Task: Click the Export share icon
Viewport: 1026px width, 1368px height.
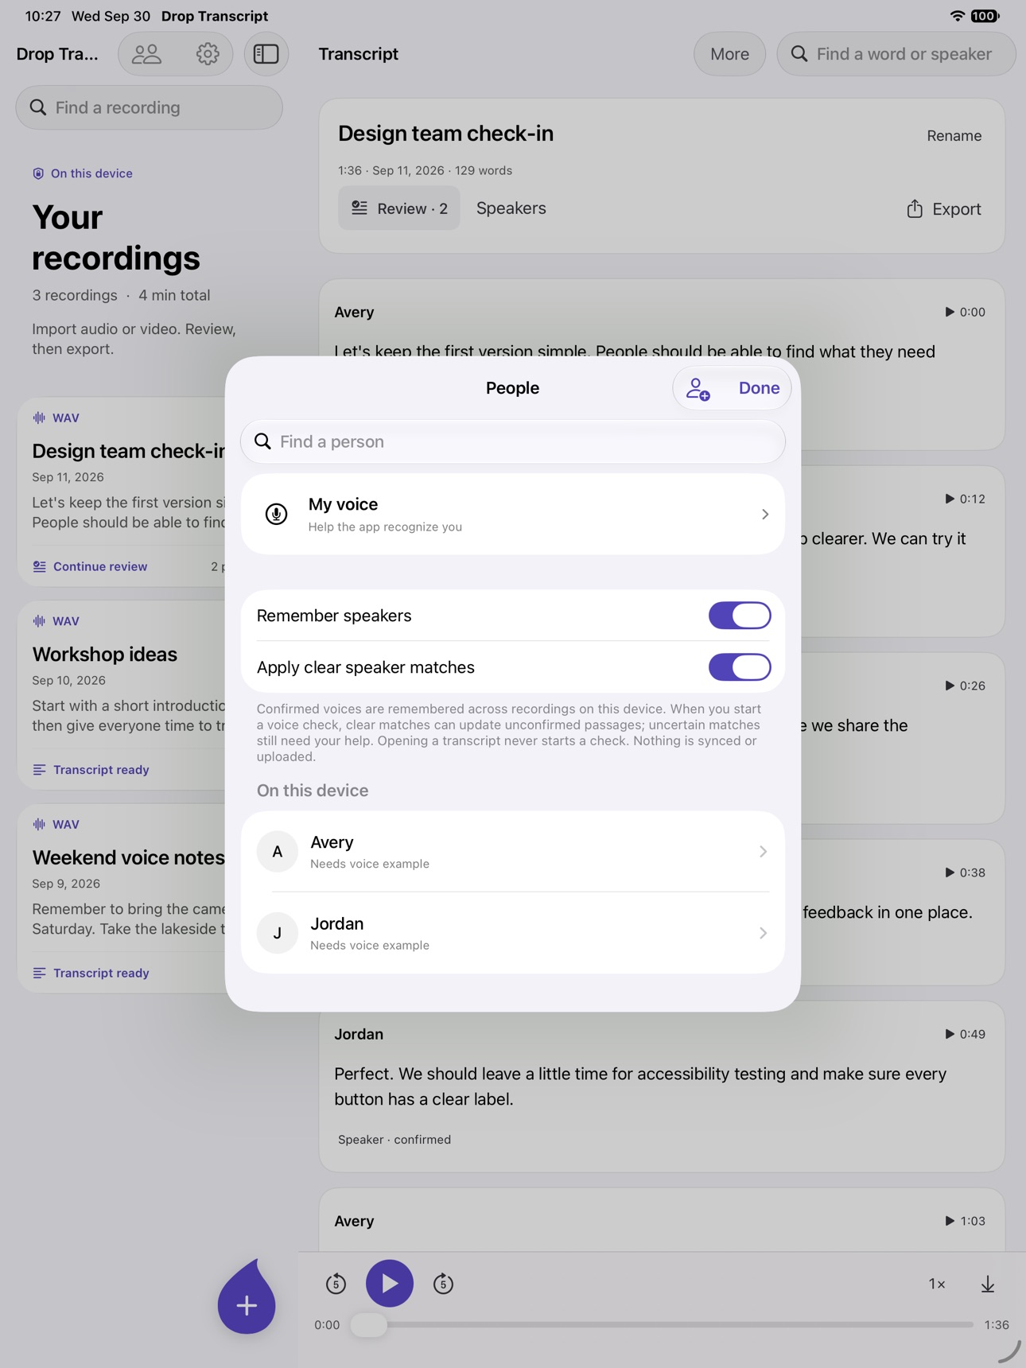Action: pos(915,208)
